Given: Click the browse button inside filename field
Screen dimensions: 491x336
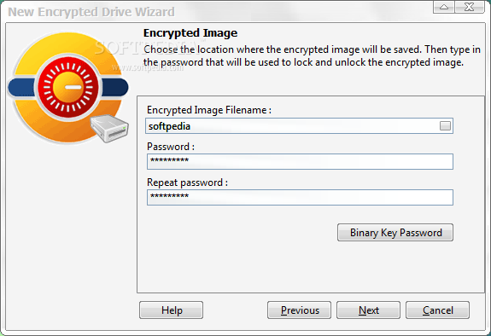Looking at the screenshot, I should point(445,125).
